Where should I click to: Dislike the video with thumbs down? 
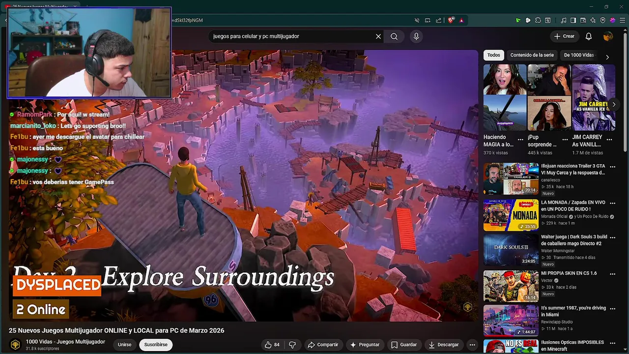coord(292,345)
